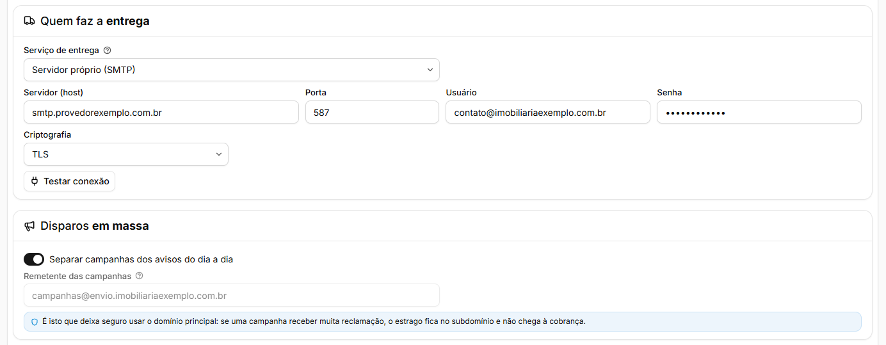This screenshot has height=345, width=886.
Task: Click the help icon next to Remetente das campanhas
Action: click(x=139, y=277)
